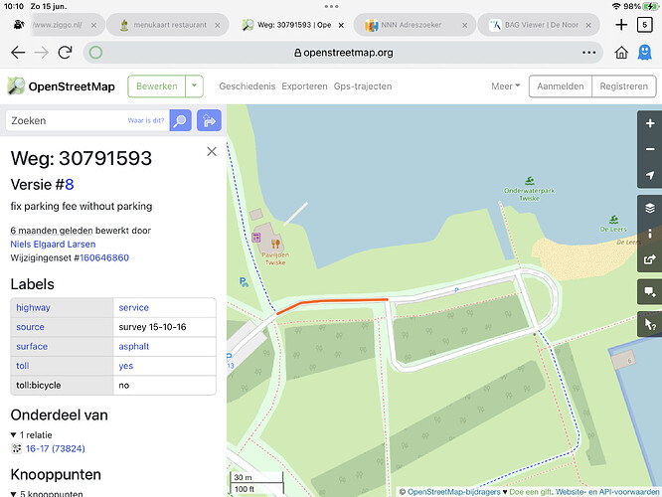
Task: Click the source key link
Action: point(30,327)
